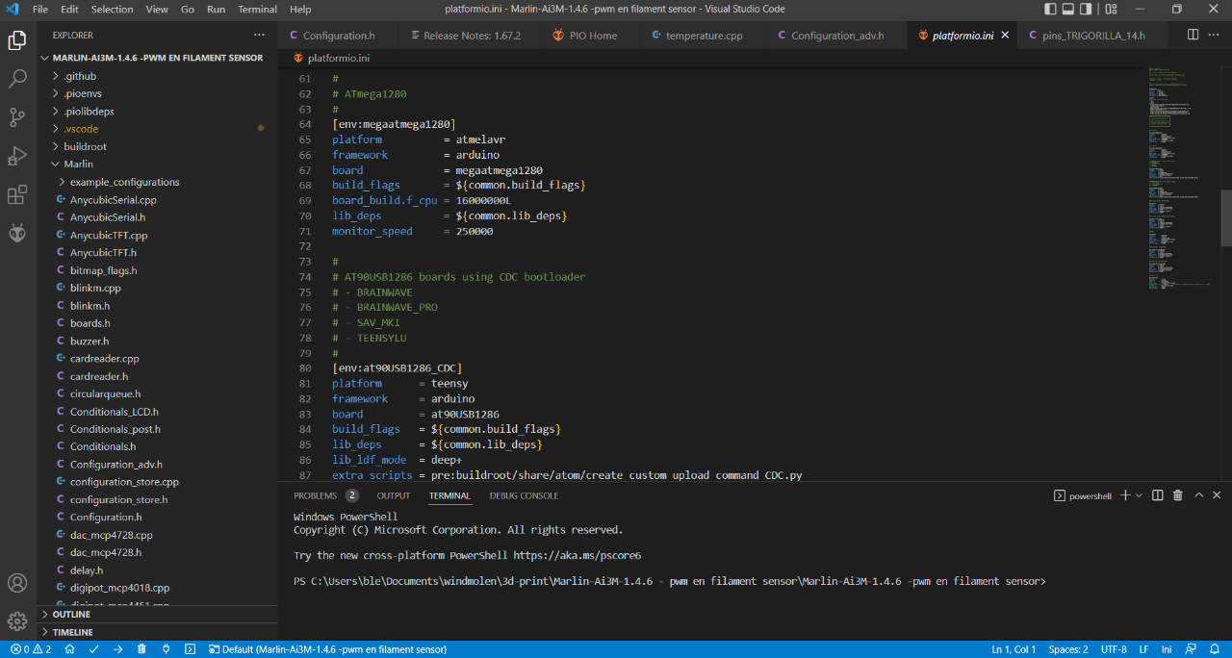Click the PlatformIO Build checkmark in status bar

(93, 649)
